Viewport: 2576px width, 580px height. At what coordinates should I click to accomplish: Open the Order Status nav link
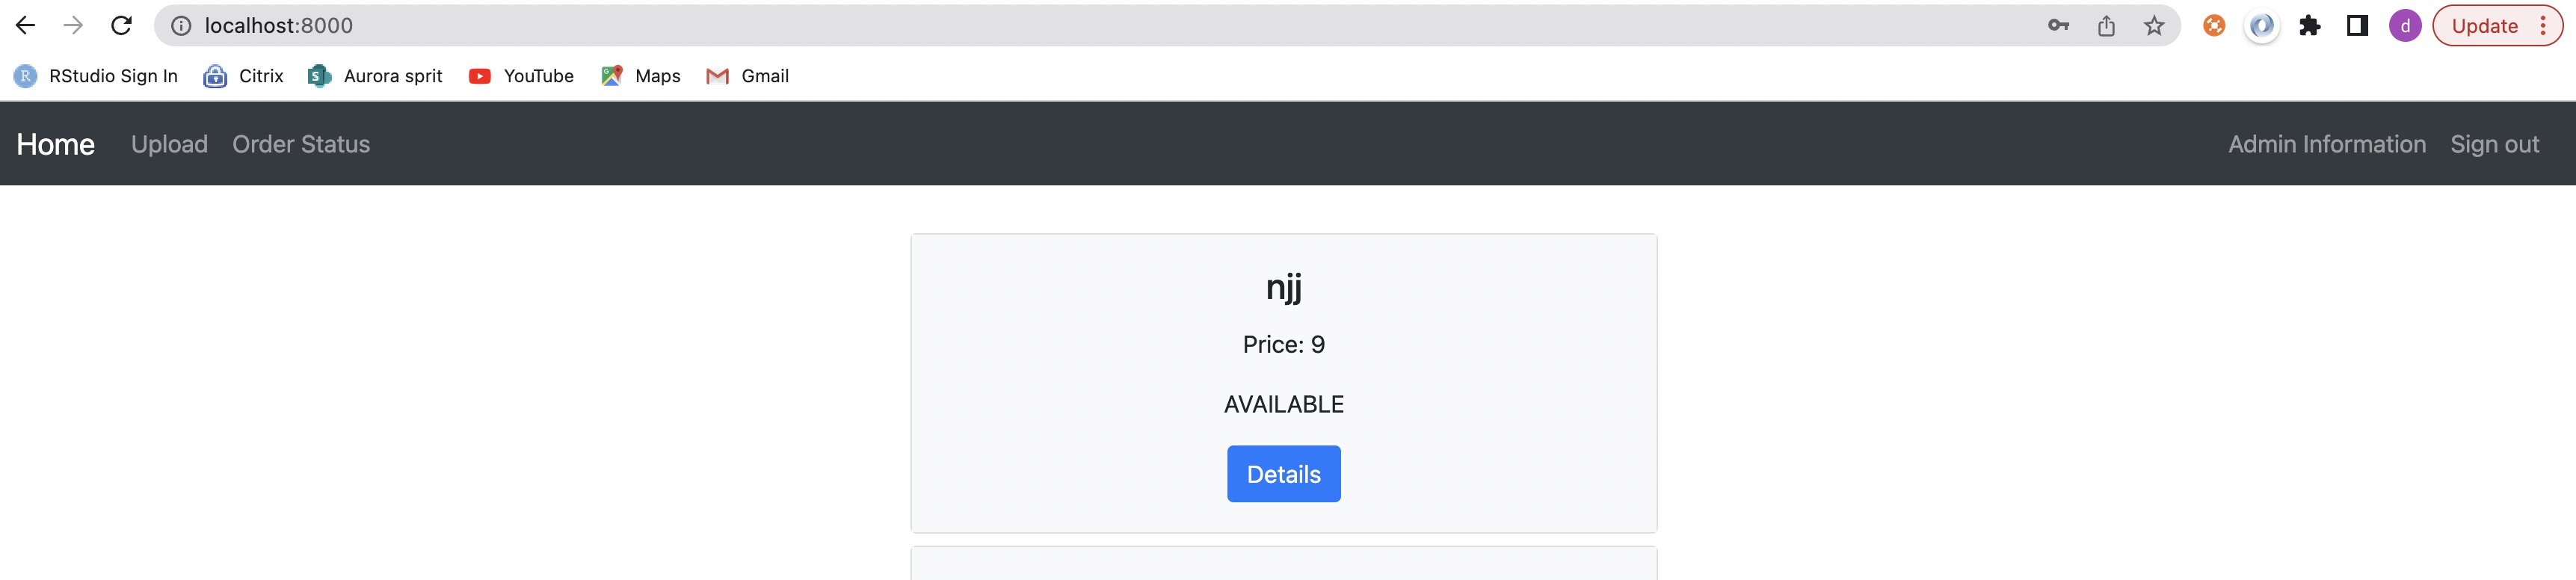pyautogui.click(x=301, y=144)
